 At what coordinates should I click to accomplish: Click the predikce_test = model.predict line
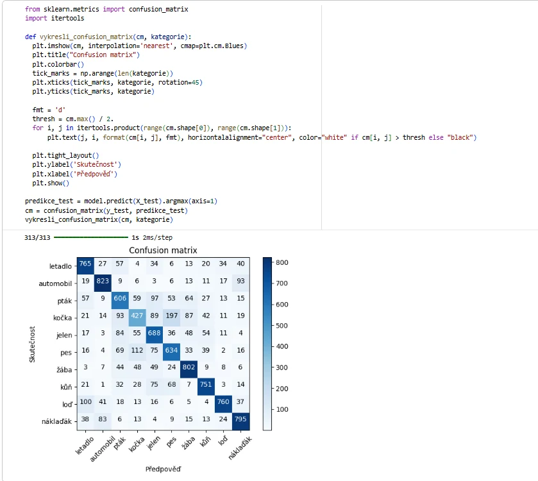tap(121, 201)
